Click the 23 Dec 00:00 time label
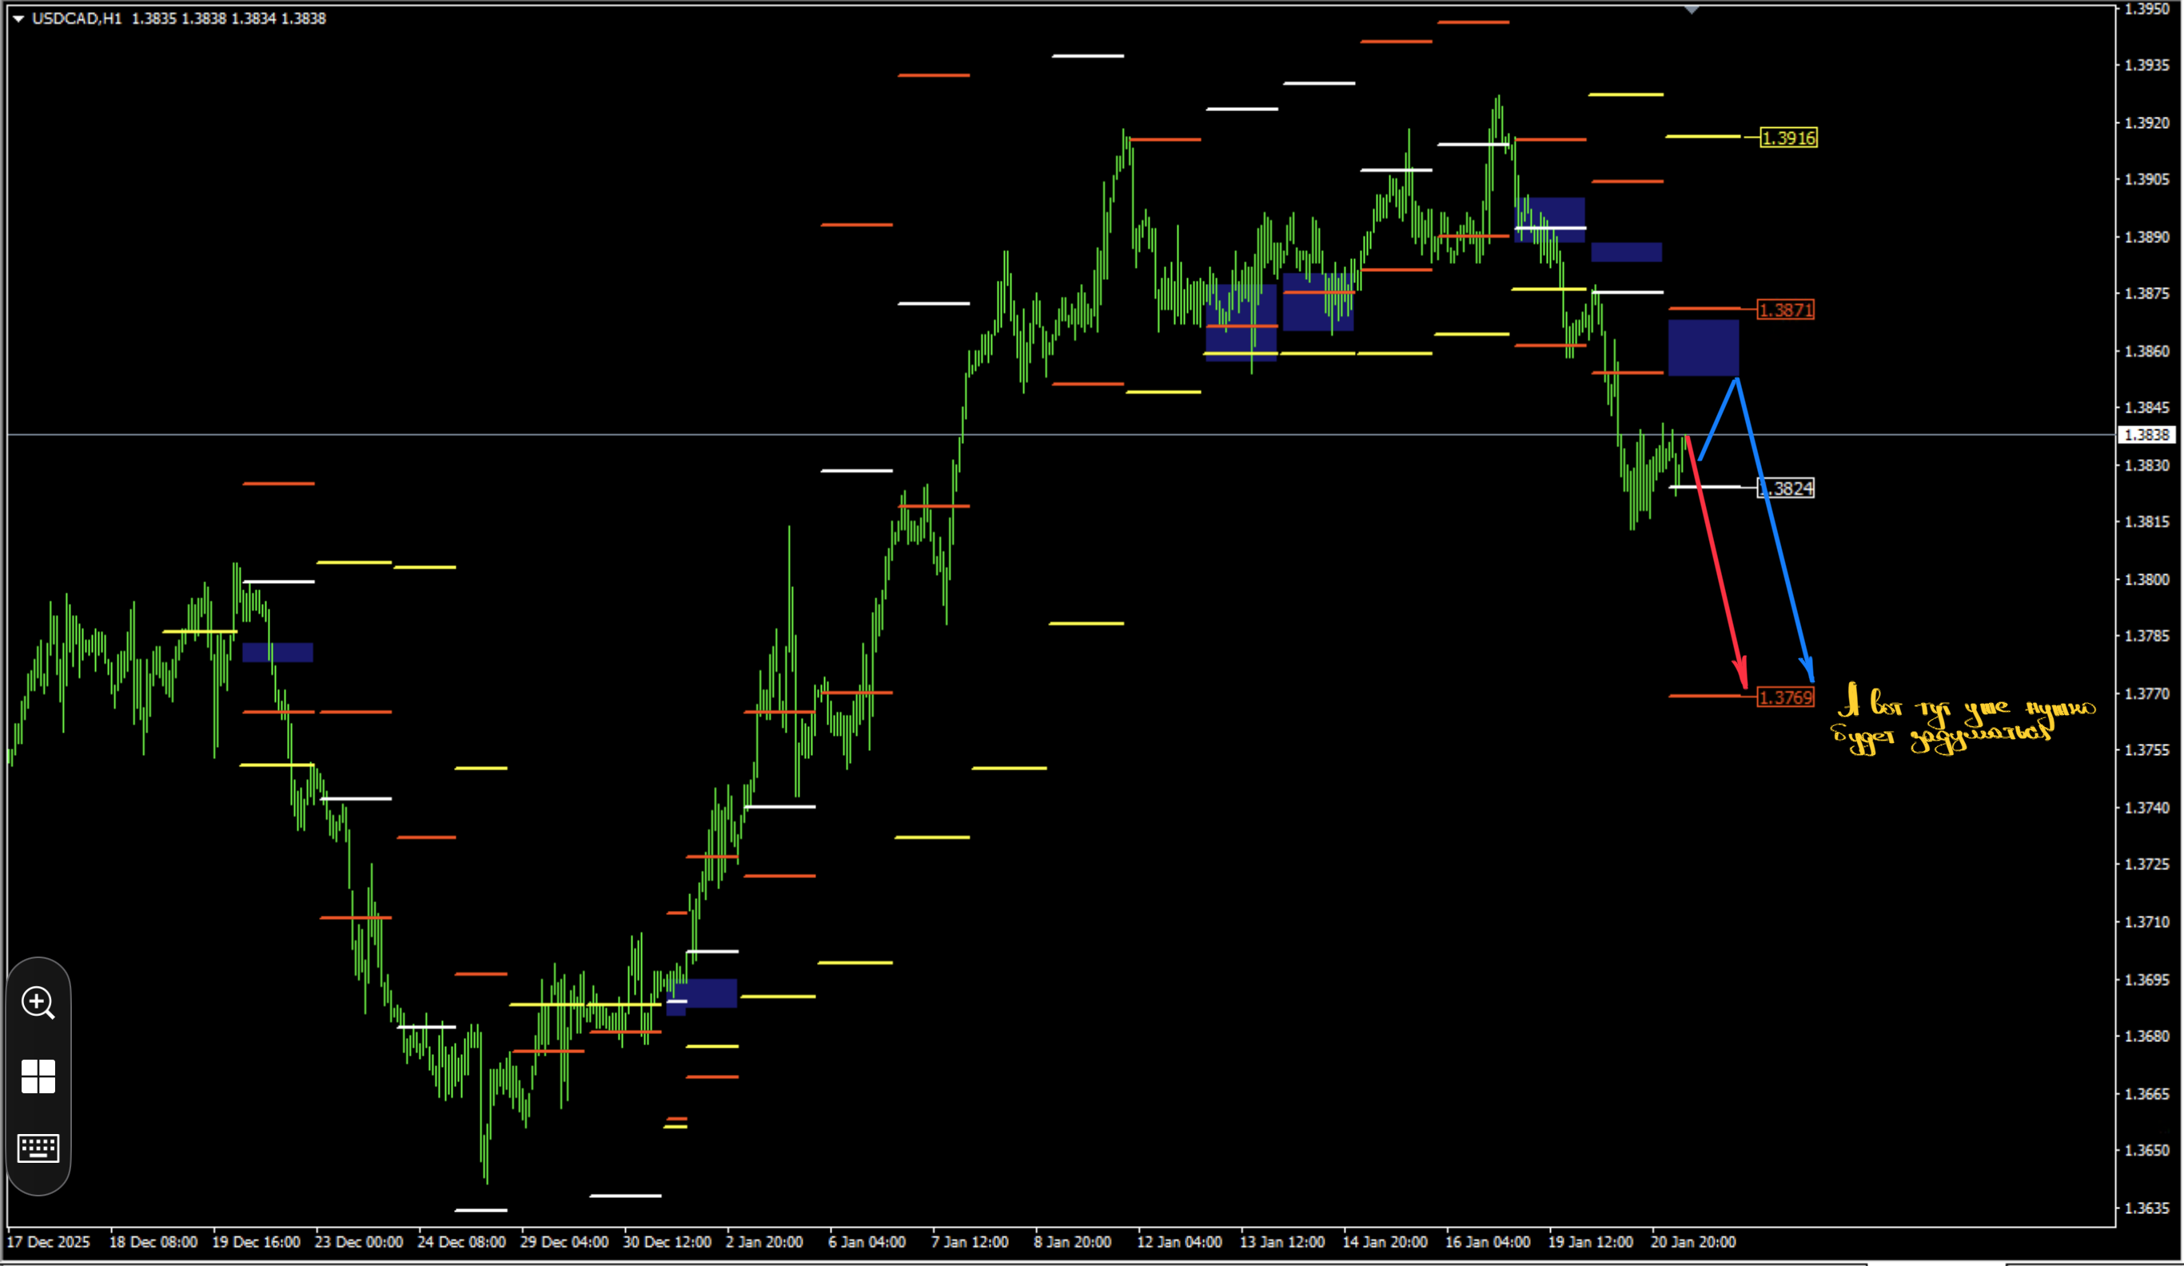 point(359,1242)
